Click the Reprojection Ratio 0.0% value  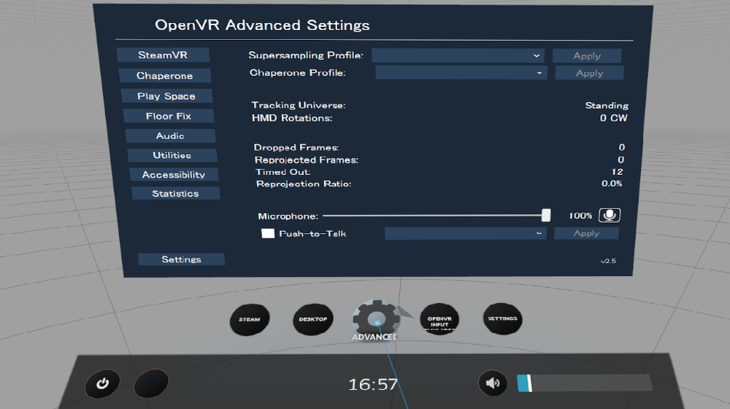612,183
